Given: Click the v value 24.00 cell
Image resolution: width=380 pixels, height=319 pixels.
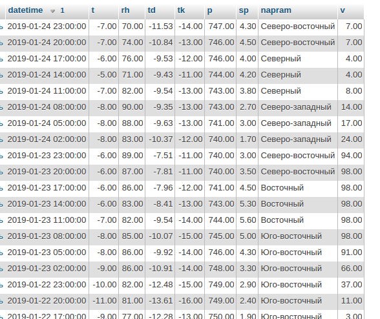Looking at the screenshot, I should point(351,139).
